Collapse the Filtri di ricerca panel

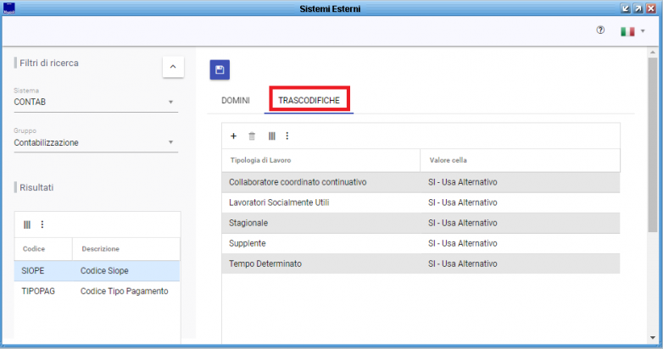point(173,67)
